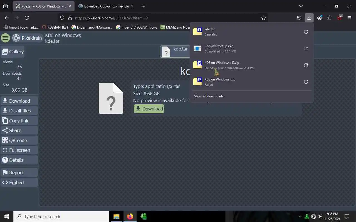Image resolution: width=356 pixels, height=222 pixels.
Task: Expand the list all tabs dropdown
Action: (301, 6)
